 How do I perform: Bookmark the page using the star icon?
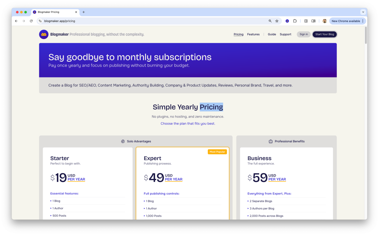277,21
